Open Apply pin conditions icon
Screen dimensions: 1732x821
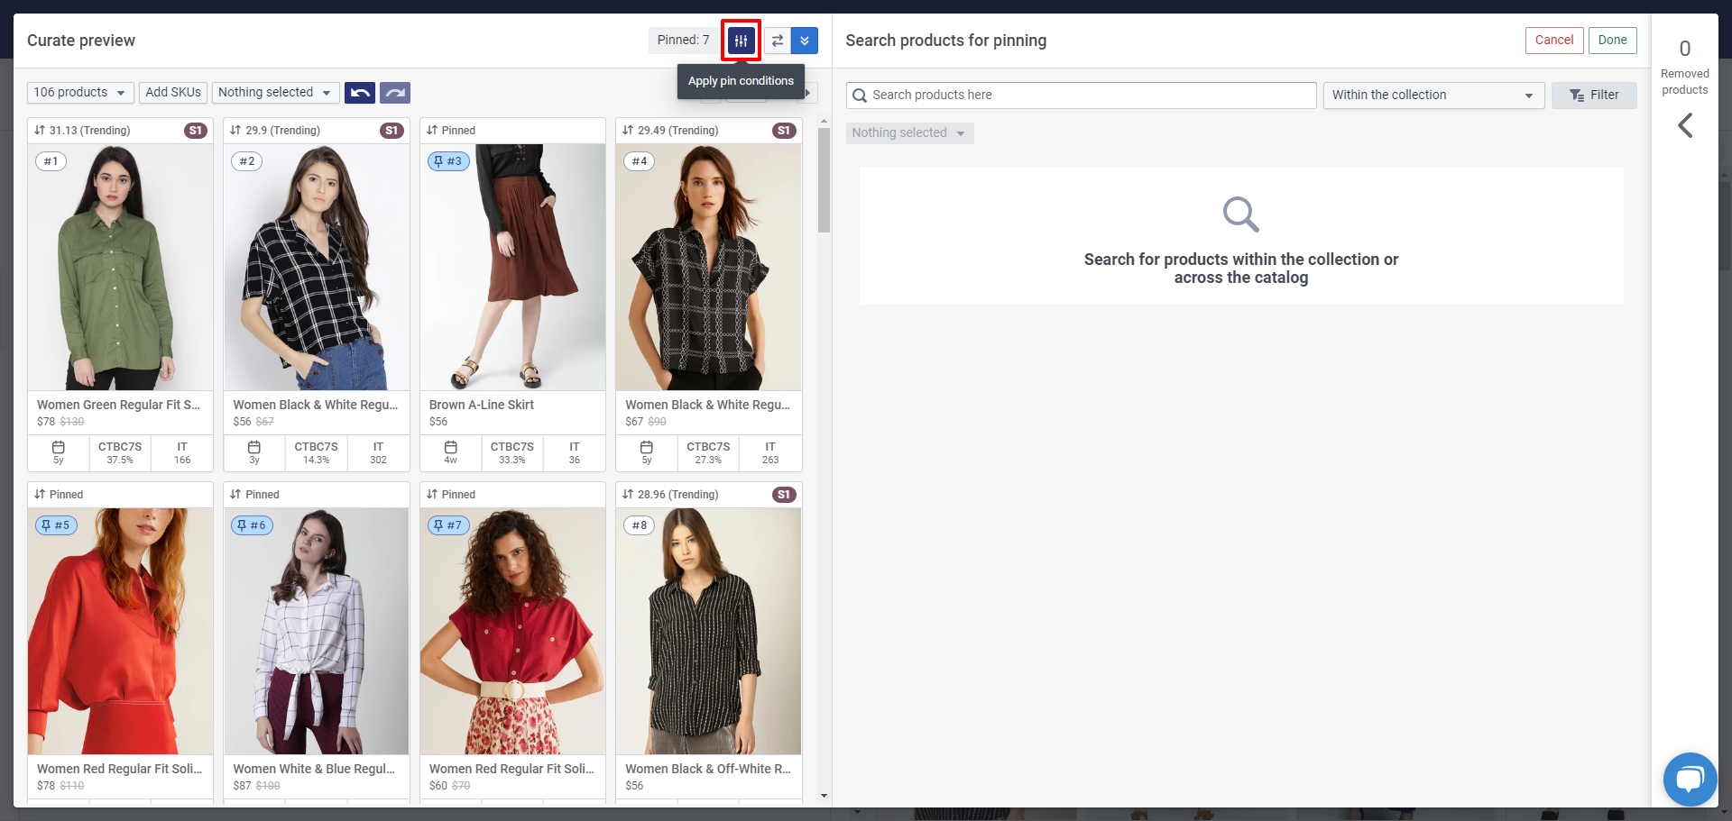pos(741,41)
